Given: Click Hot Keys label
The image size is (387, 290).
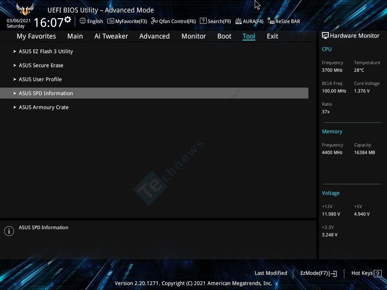Looking at the screenshot, I should pos(362,273).
